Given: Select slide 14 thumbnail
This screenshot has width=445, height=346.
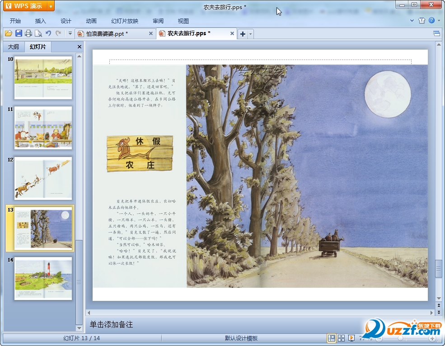Looking at the screenshot, I should coord(43,278).
